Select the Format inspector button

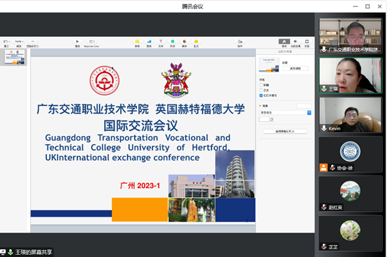coord(284,41)
